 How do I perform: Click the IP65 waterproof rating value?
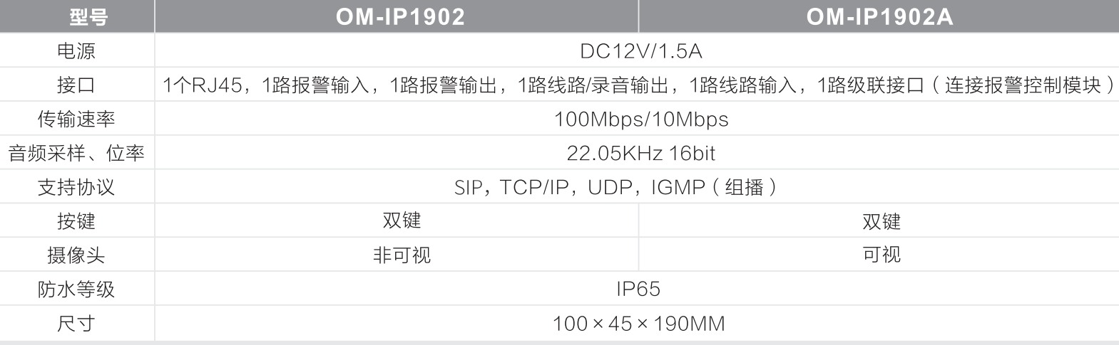click(638, 289)
